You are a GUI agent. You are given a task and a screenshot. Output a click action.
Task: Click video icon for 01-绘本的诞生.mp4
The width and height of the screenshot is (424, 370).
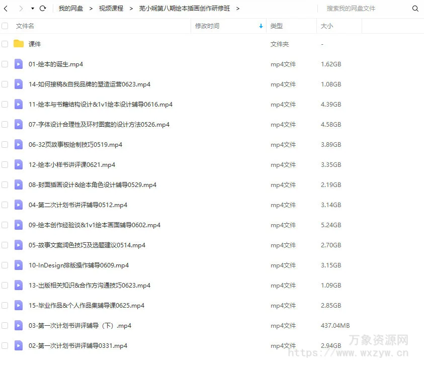tap(19, 64)
